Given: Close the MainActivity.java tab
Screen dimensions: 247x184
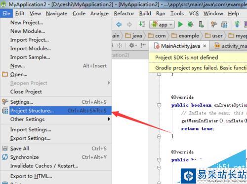Looking at the screenshot, I should tap(205, 46).
